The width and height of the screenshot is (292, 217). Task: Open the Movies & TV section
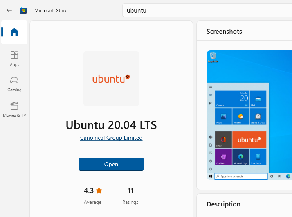14,109
